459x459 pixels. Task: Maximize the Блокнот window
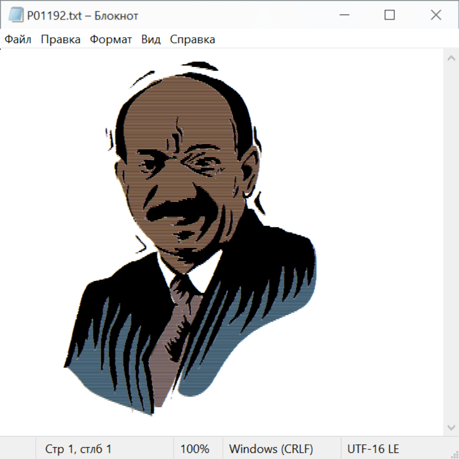point(390,15)
